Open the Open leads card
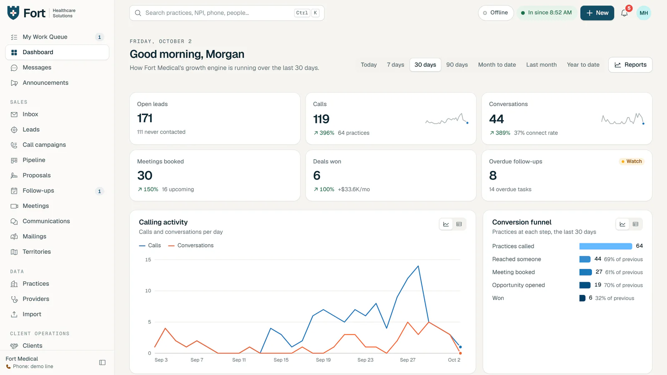The width and height of the screenshot is (667, 375). point(215,119)
